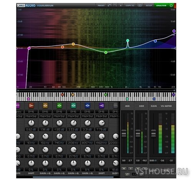
Task: Toggle the phase invert Ø button
Action: tap(127, 174)
